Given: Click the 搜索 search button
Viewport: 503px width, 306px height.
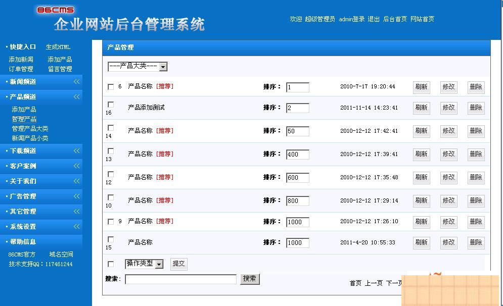Looking at the screenshot, I should (x=250, y=279).
